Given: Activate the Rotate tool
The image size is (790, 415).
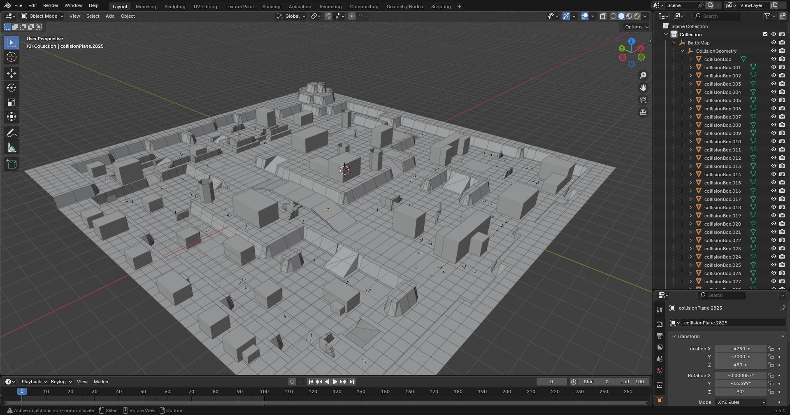Looking at the screenshot, I should point(12,88).
